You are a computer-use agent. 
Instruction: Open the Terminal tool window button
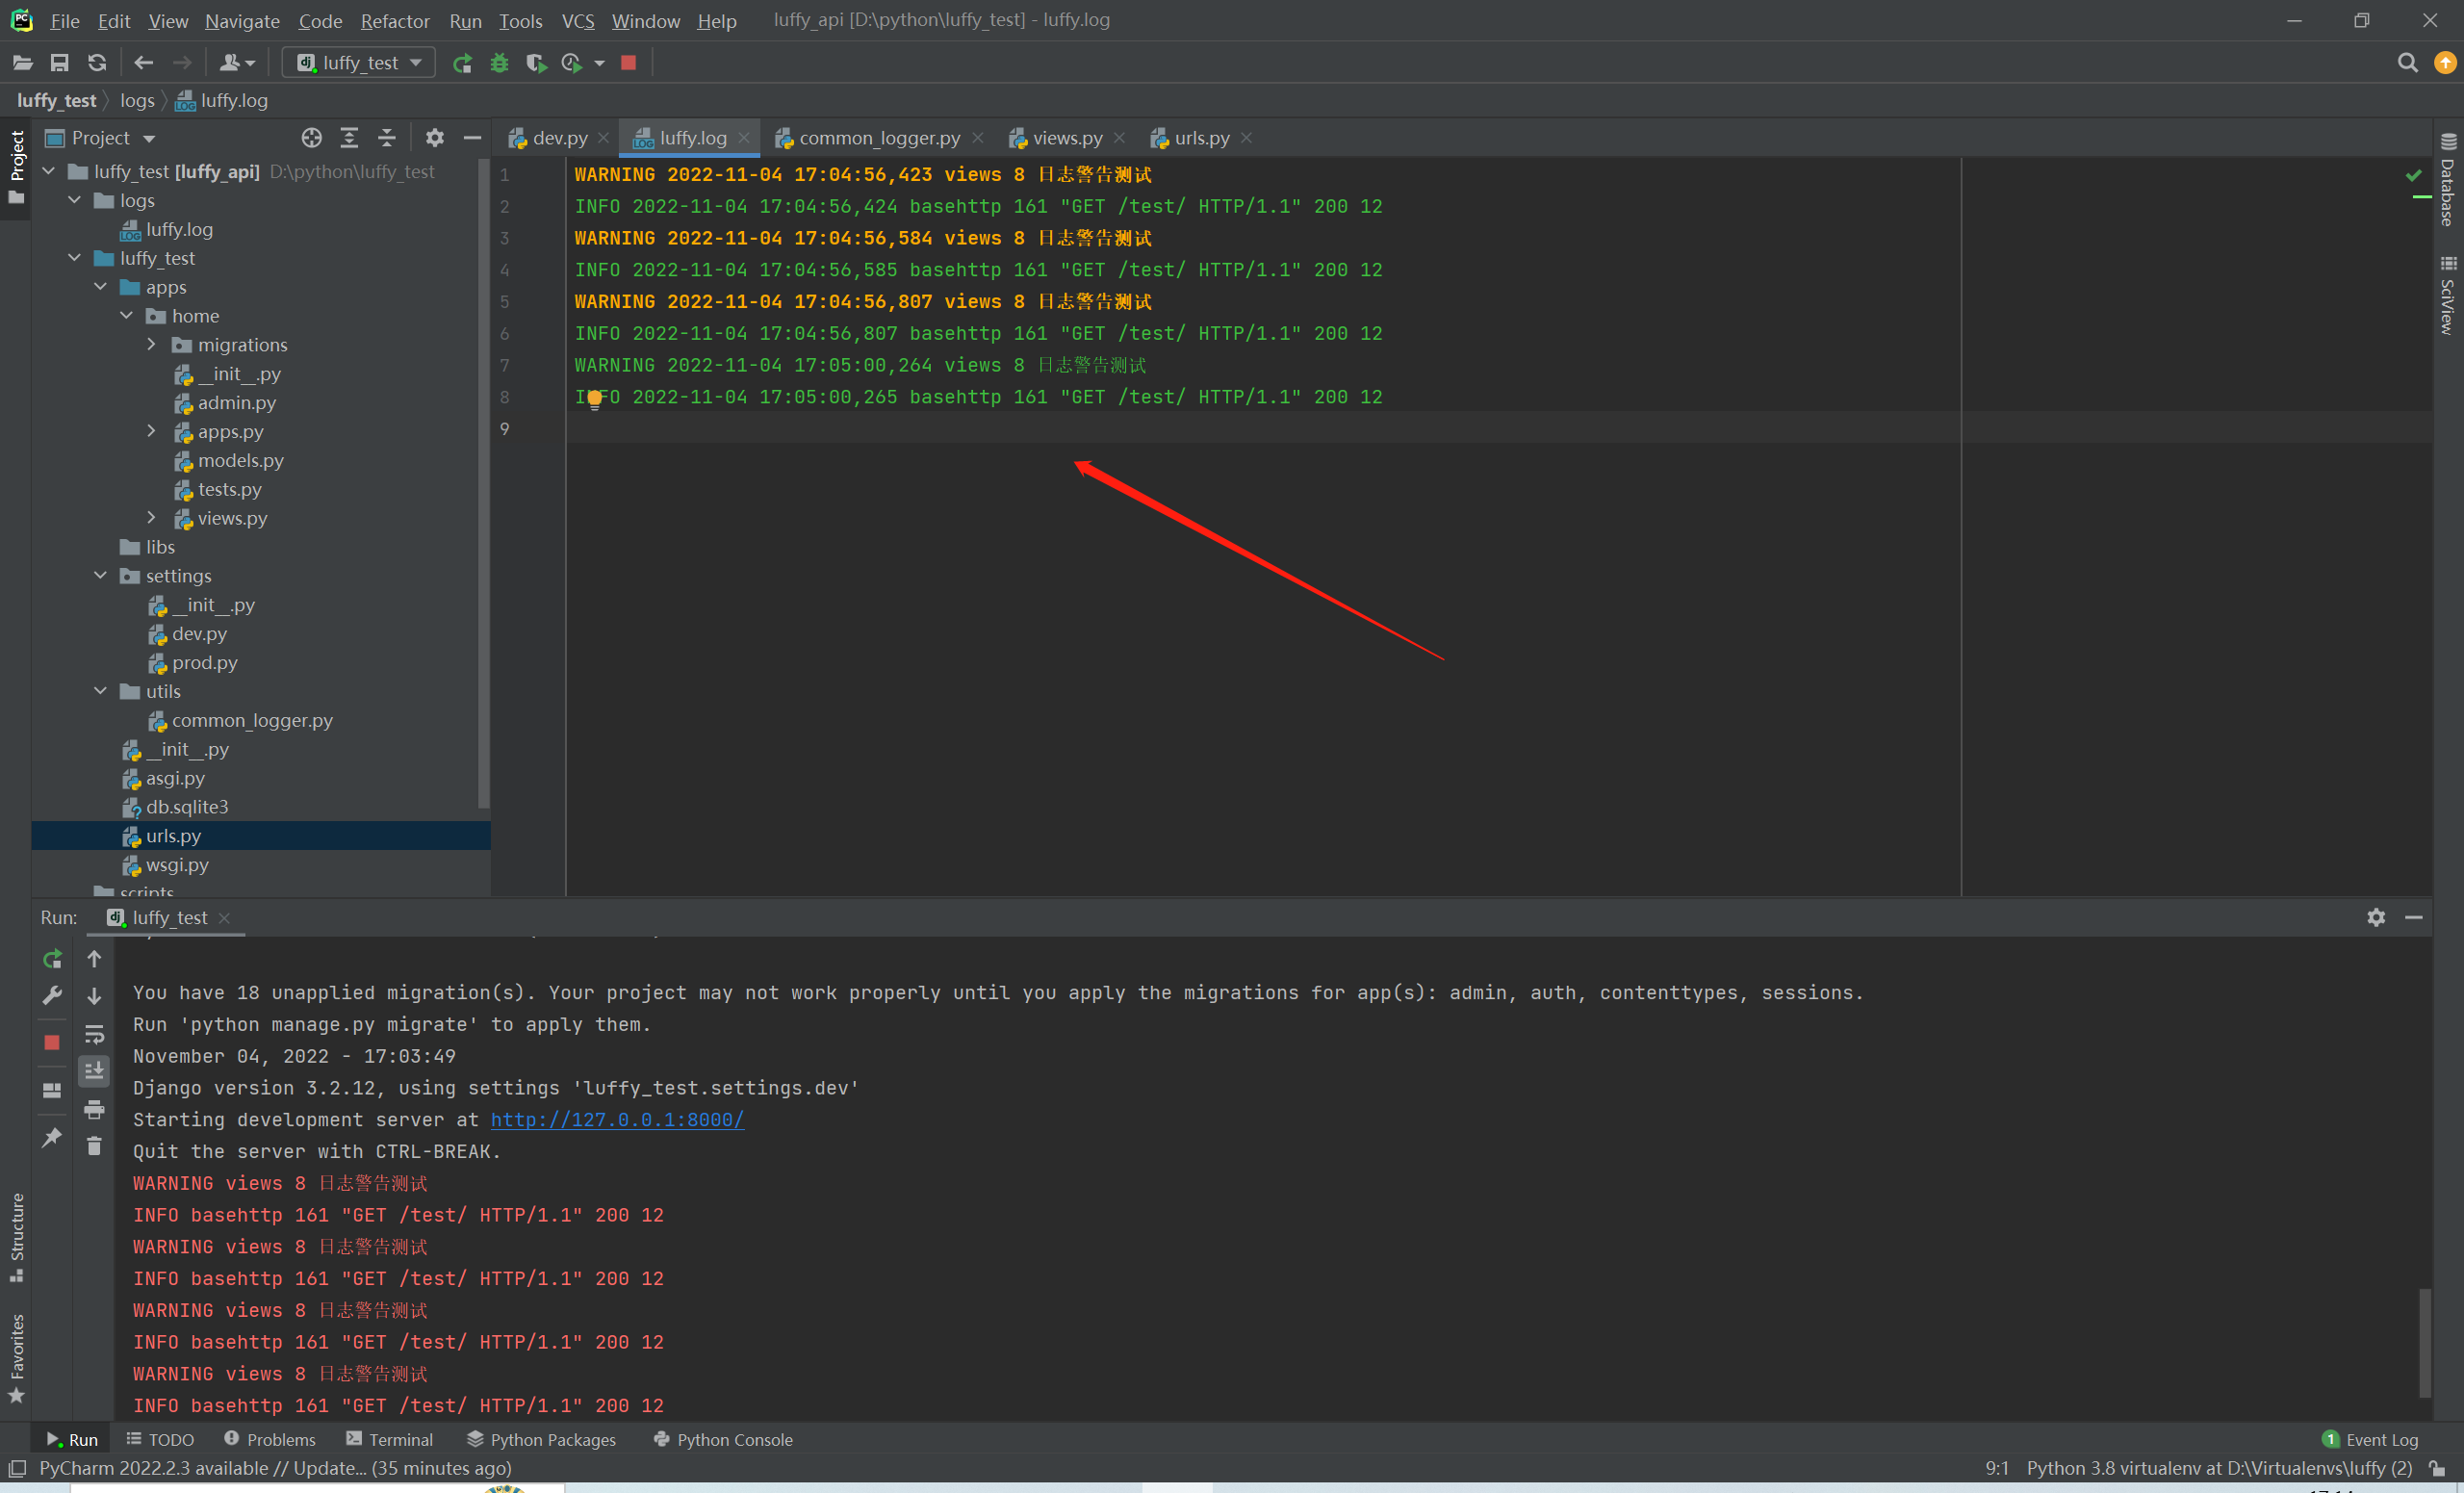click(x=390, y=1440)
